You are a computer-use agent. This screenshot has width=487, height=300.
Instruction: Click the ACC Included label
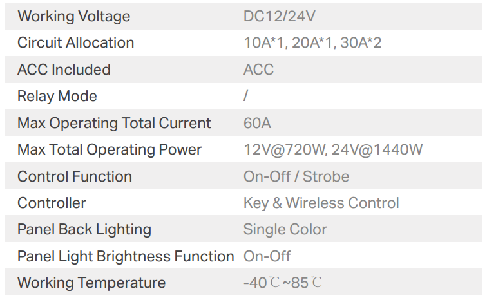pos(64,70)
